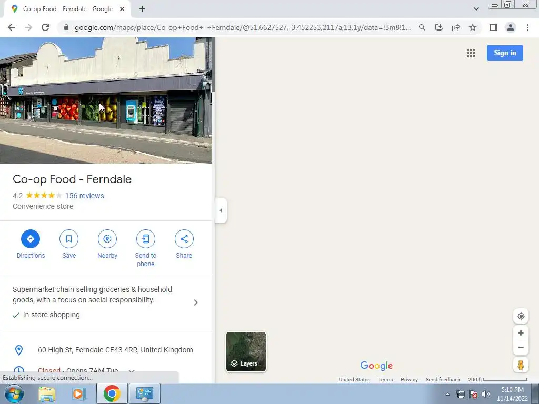
Task: Click the browser forward arrow
Action: [x=28, y=27]
